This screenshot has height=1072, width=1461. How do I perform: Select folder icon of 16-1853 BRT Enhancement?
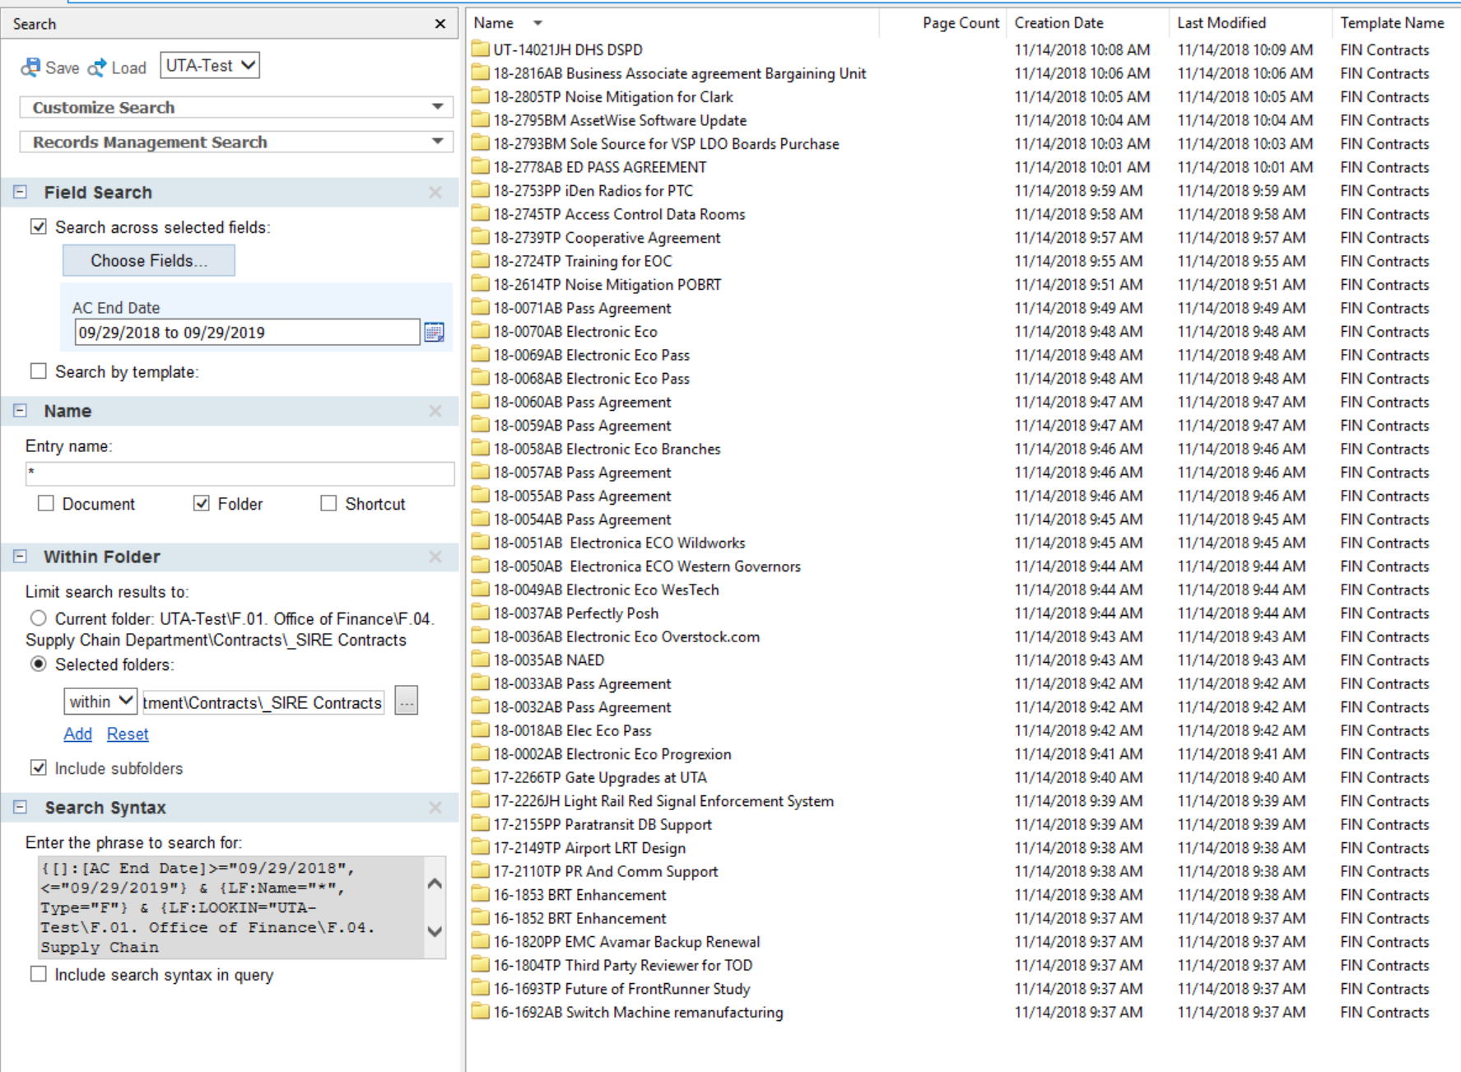click(x=481, y=894)
